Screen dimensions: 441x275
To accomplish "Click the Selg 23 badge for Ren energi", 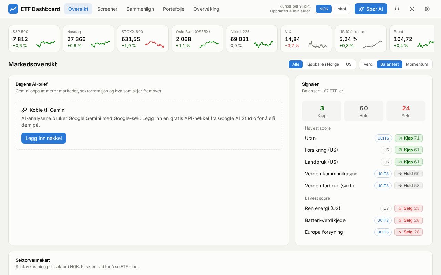I will [x=409, y=208].
